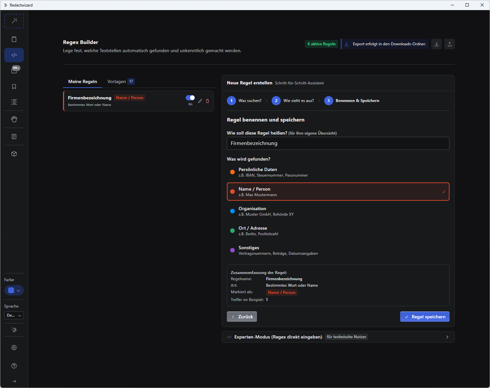The height and width of the screenshot is (388, 490).
Task: Expand the Experten-Modus section
Action: [x=338, y=337]
